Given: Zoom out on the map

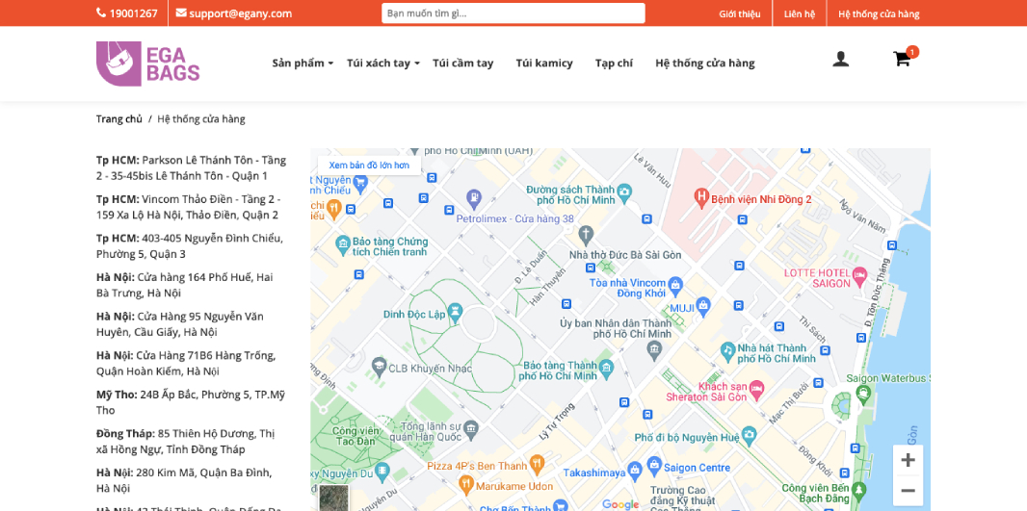Looking at the screenshot, I should tap(908, 490).
